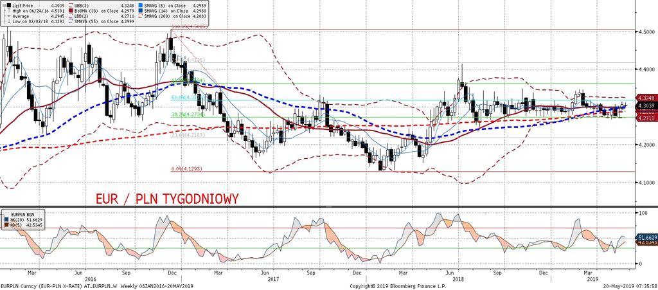Select the LBB(2) legend label

[82, 16]
